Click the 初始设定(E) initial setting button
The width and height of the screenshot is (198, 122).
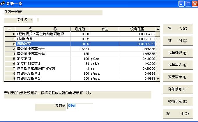[177, 101]
